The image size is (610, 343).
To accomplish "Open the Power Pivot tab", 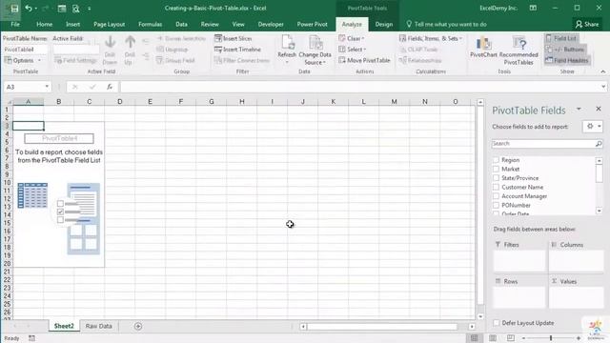I will coord(312,24).
